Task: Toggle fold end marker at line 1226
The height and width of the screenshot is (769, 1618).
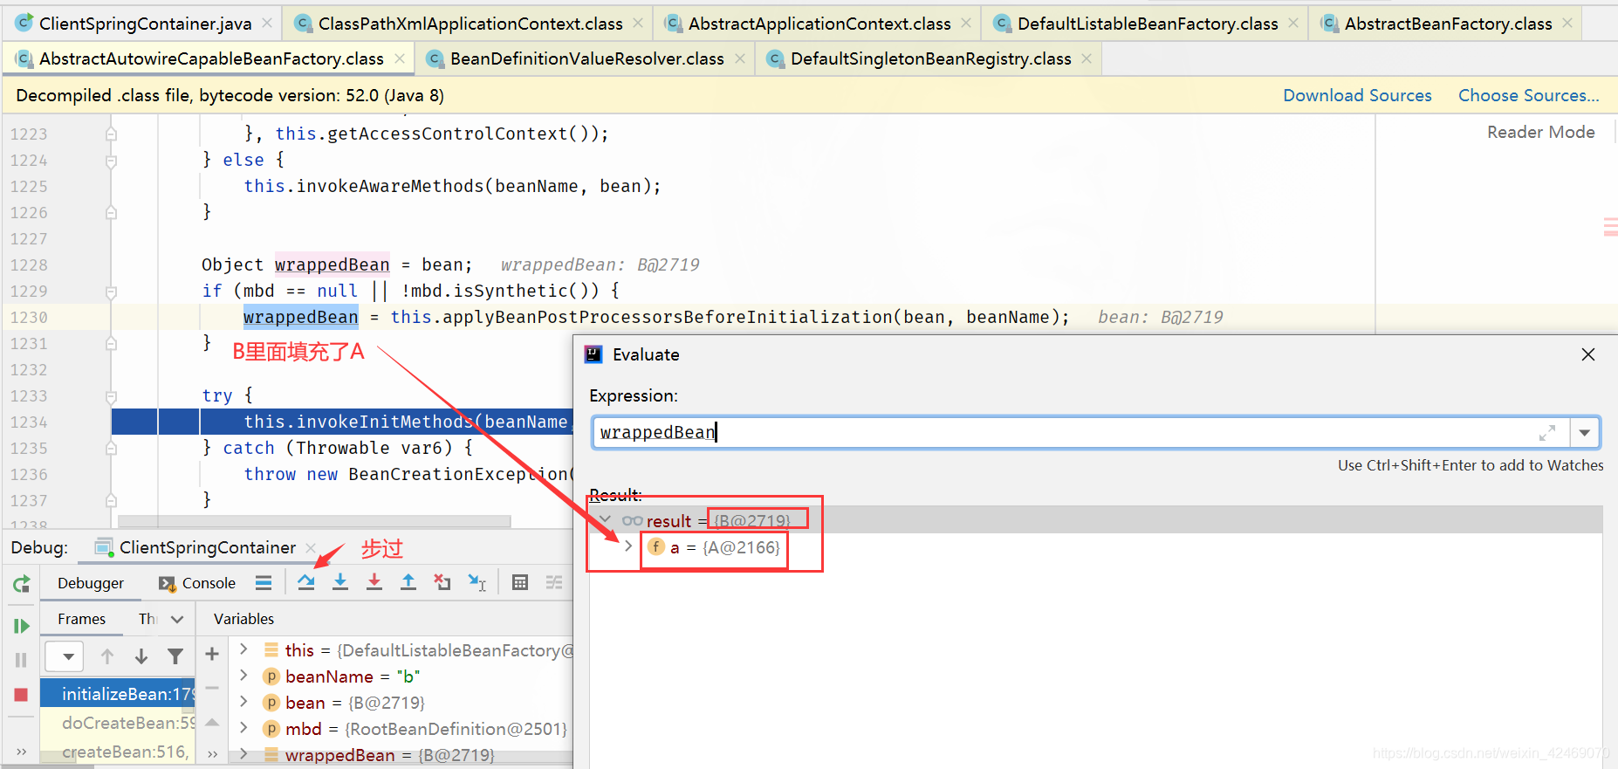Action: [x=111, y=213]
